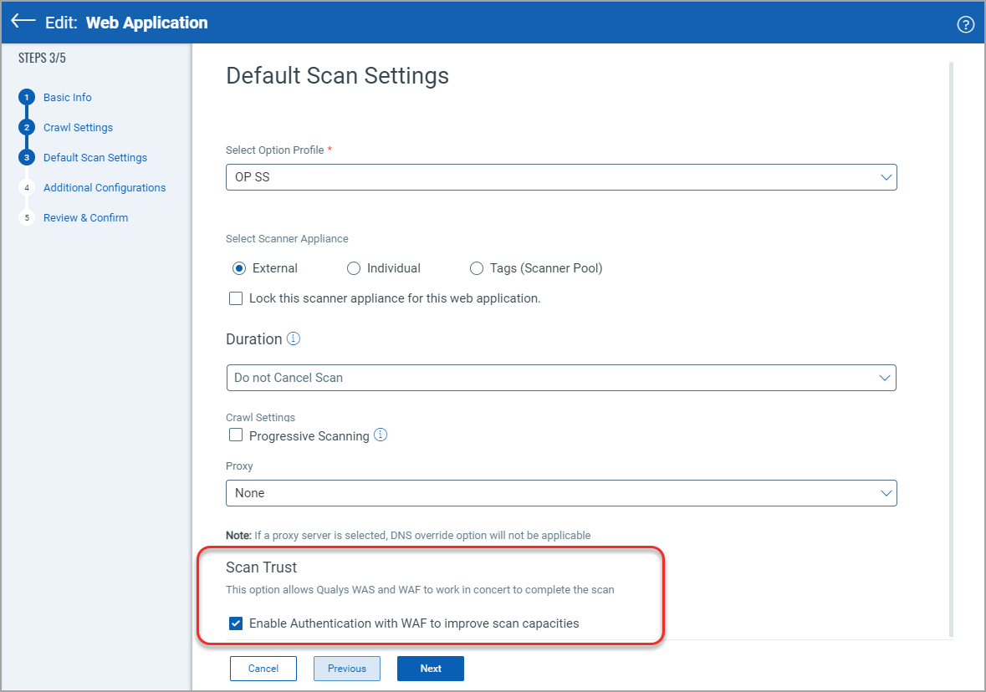The image size is (986, 692).
Task: Disable Authentication with WAF checkbox
Action: point(235,623)
